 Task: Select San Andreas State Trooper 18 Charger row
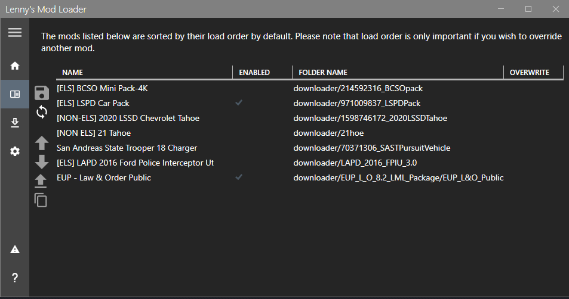(x=127, y=148)
